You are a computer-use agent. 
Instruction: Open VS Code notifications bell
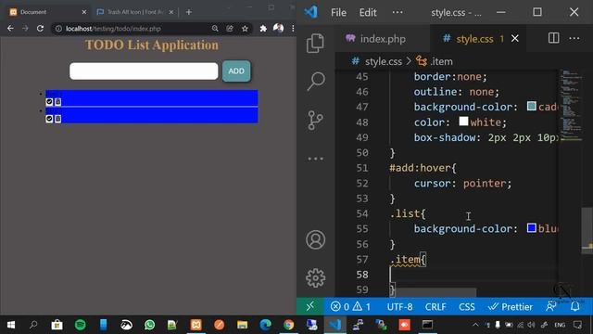[574, 306]
